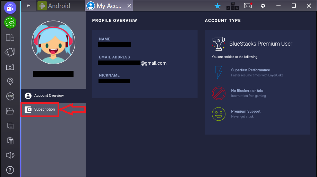The height and width of the screenshot is (177, 317).
Task: Toggle the rotate screen orientation icon
Action: click(10, 37)
